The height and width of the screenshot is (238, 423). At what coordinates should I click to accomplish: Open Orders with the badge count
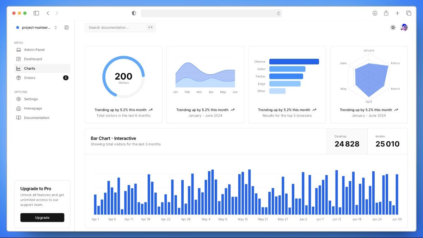coord(42,78)
